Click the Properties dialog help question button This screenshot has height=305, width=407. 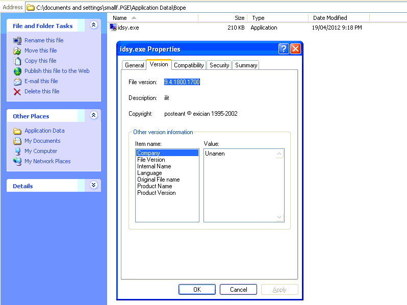284,48
